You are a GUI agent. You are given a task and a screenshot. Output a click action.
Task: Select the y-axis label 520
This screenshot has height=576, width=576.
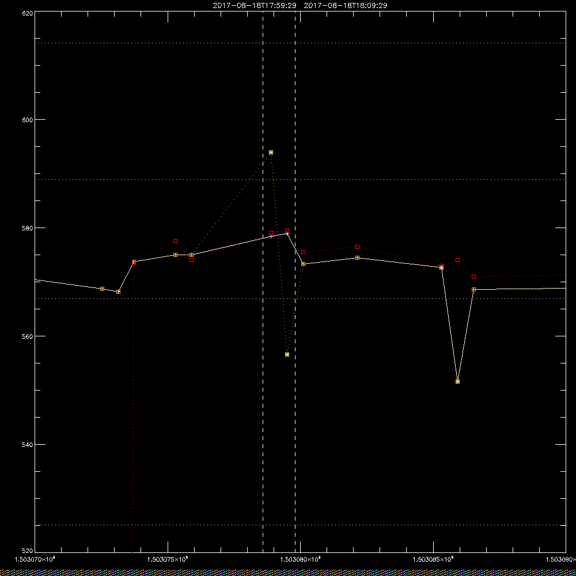tap(28, 551)
